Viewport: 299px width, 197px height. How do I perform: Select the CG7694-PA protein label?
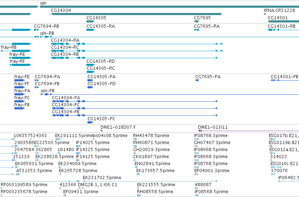pyautogui.click(x=47, y=77)
